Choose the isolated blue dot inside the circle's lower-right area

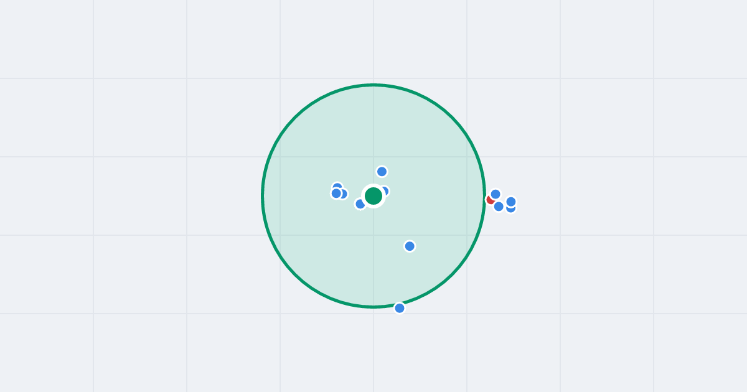[410, 246]
